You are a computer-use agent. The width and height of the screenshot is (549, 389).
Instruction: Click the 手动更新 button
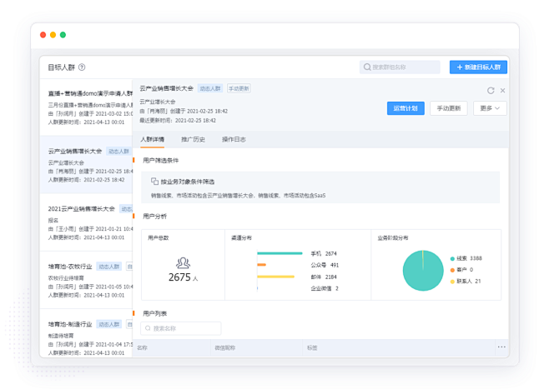coord(448,108)
